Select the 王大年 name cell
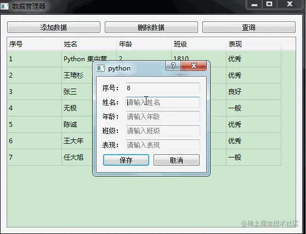The width and height of the screenshot is (306, 234). 77,141
